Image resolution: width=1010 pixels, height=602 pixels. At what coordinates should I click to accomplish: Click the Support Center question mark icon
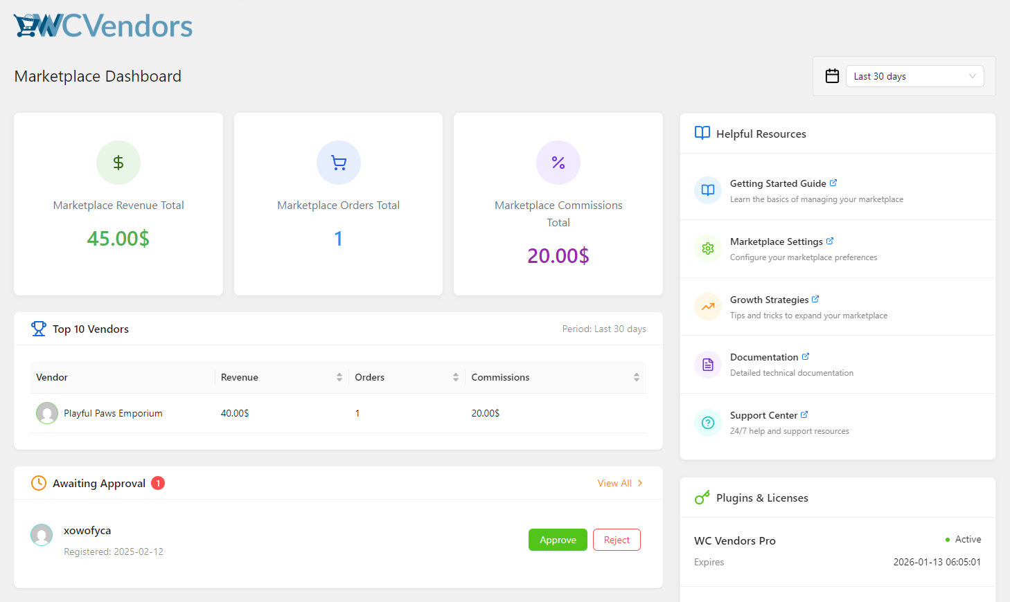pos(707,423)
